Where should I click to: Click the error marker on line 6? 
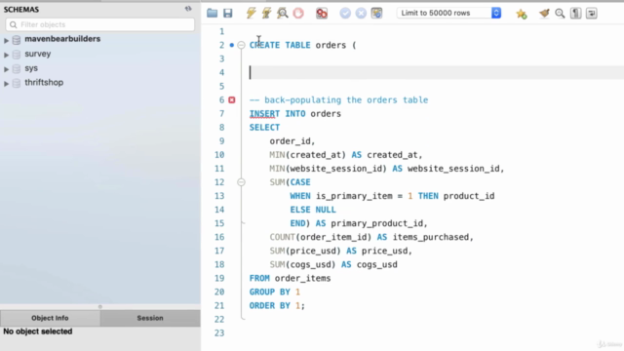(232, 99)
